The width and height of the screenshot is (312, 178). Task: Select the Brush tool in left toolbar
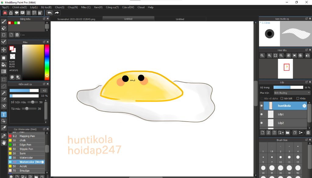[x=4, y=22]
